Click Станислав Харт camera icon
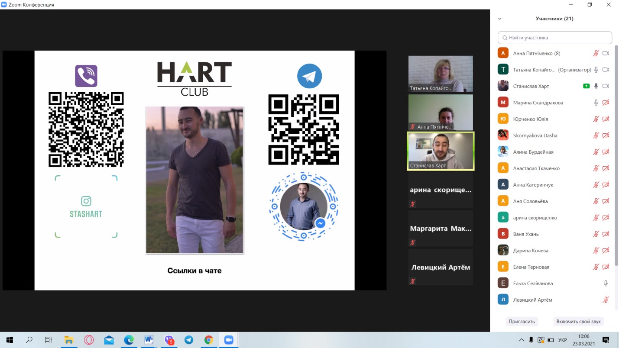Screen dimensions: 619x348 click(x=606, y=86)
